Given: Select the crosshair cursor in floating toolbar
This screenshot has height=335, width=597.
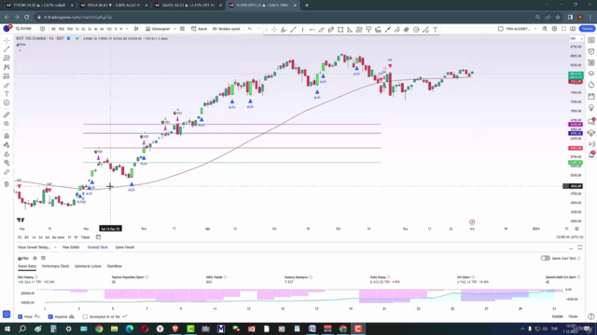Looking at the screenshot, I should [x=274, y=30].
